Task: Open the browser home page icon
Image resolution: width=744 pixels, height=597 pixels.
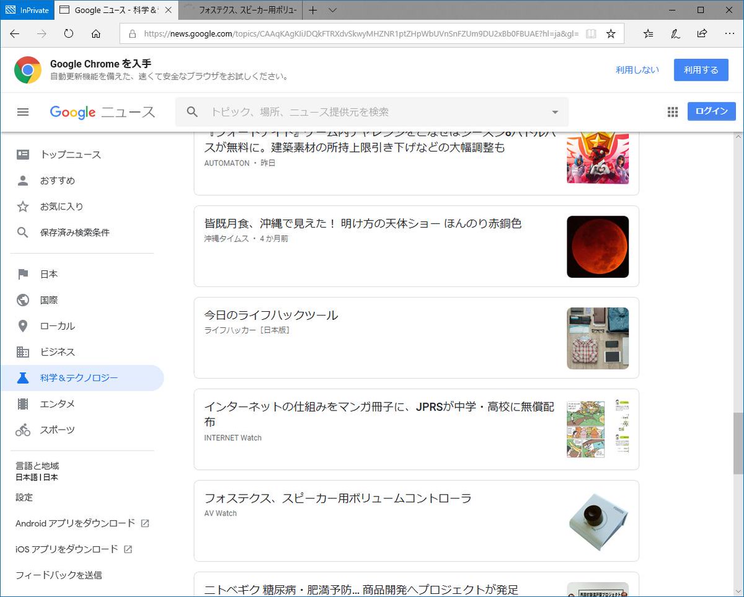Action: tap(95, 33)
